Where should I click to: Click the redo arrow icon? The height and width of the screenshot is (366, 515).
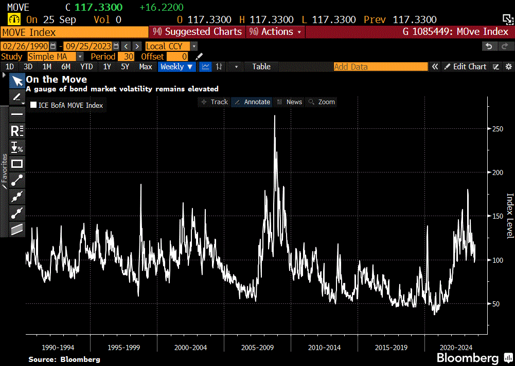coord(504,47)
